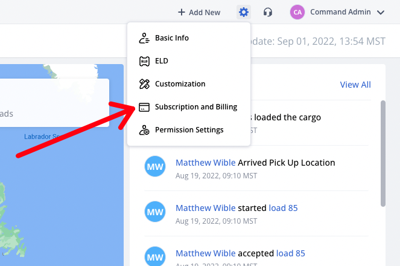The image size is (400, 266).
Task: Choose Basic Info from settings menu
Action: coord(188,38)
